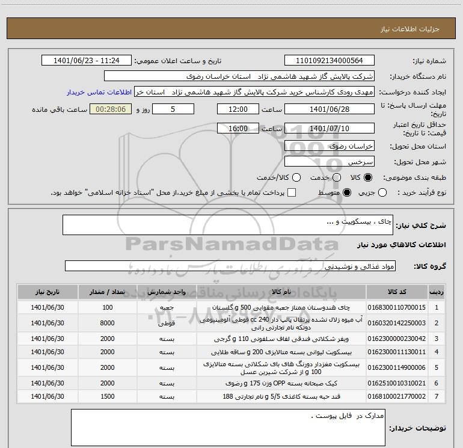Click product code 0162300000230042
The height and width of the screenshot is (448, 463).
pyautogui.click(x=397, y=339)
